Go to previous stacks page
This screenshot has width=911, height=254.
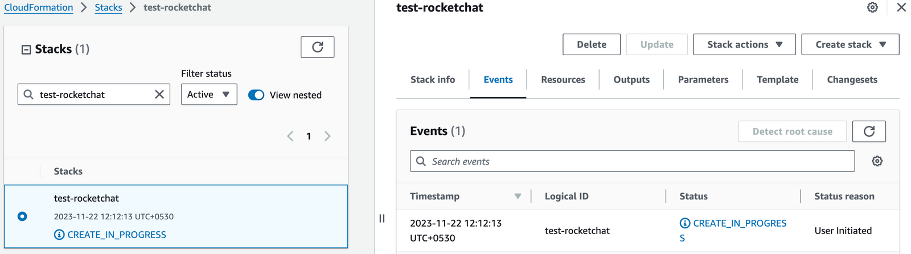point(290,136)
